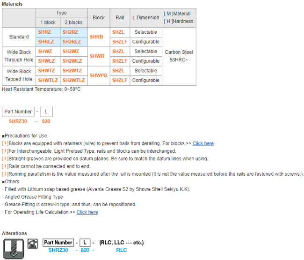Click the Part Number box in Alterations

(58, 243)
